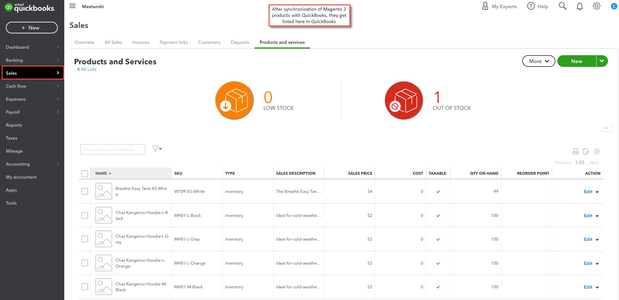
Task: Click Breathe-Easy Tank product image placeholder
Action: [104, 191]
